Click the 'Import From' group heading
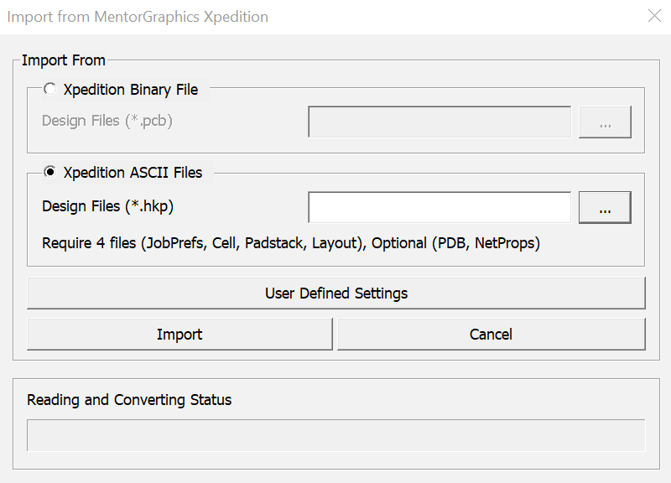671x483 pixels. 64,60
